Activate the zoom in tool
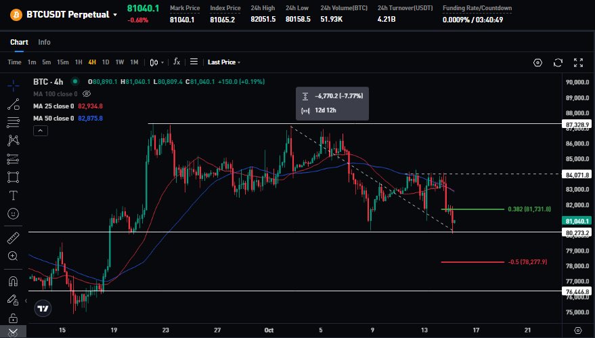 (13, 256)
